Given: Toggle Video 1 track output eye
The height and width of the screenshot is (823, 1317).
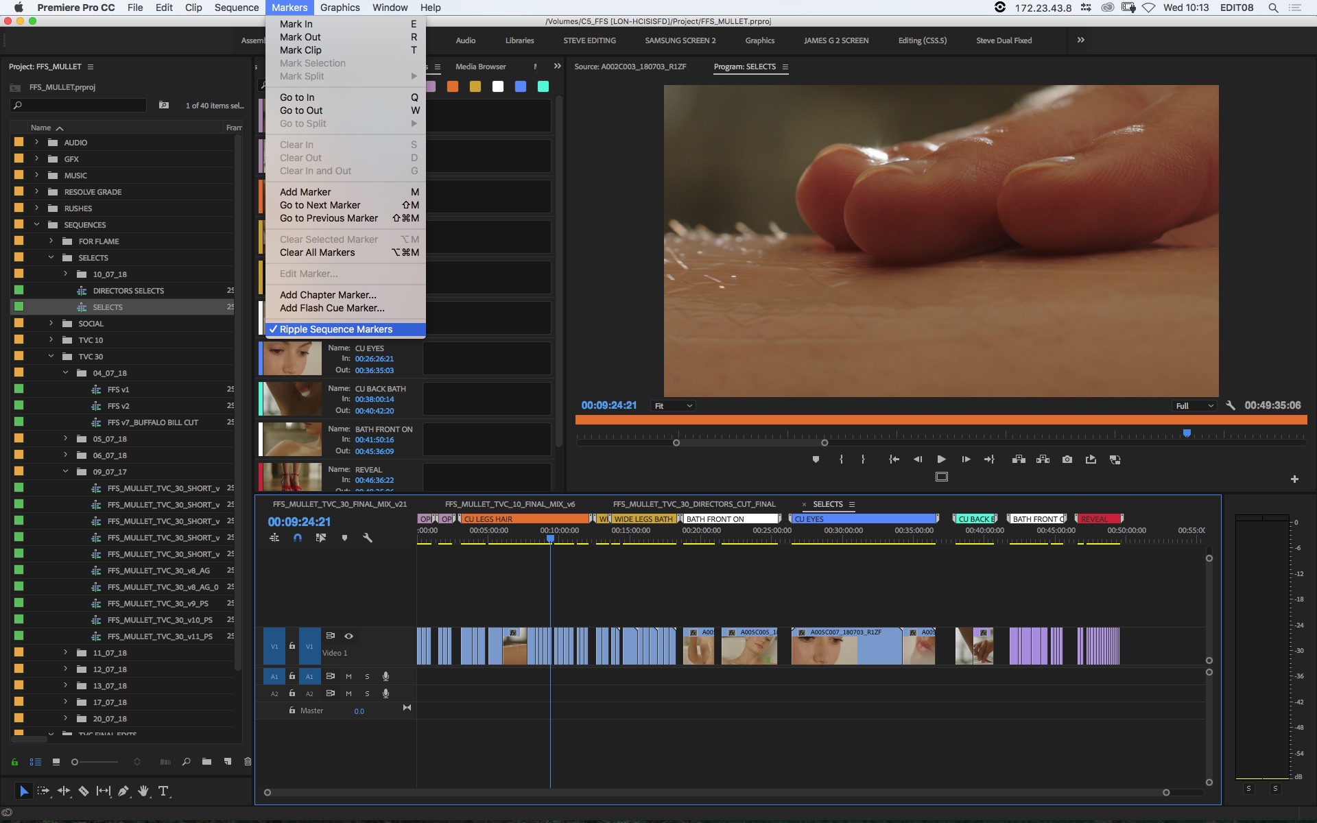Looking at the screenshot, I should (x=348, y=636).
